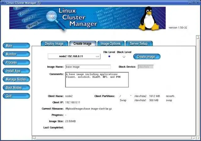Image resolution: width=201 pixels, height=141 pixels.
Task: Click the Swap mount point label
Action: [x=123, y=100]
